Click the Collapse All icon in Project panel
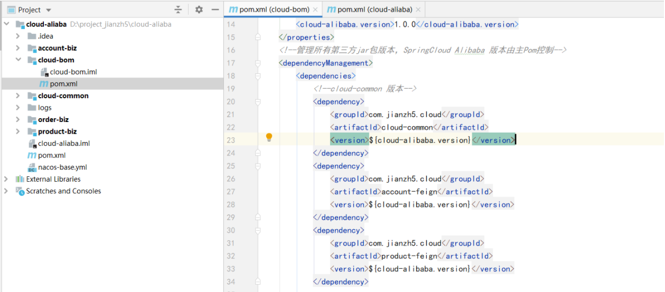The width and height of the screenshot is (665, 292). pyautogui.click(x=178, y=10)
